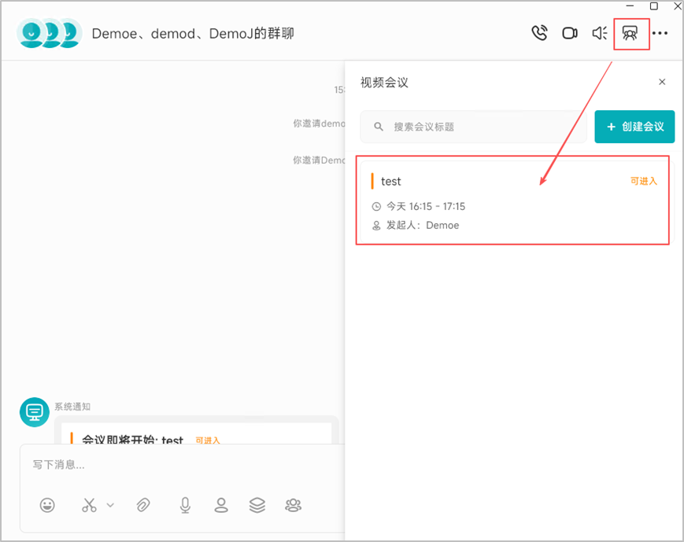Close the 视频会议 panel
Image resolution: width=684 pixels, height=542 pixels.
point(662,82)
